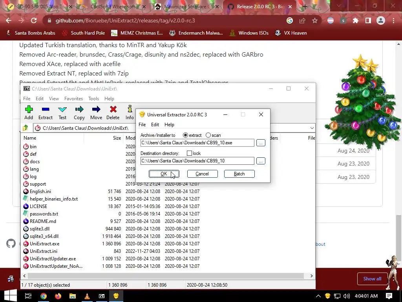Click the Add toolbar icon in 7-Zip
The height and width of the screenshot is (302, 402).
click(29, 112)
